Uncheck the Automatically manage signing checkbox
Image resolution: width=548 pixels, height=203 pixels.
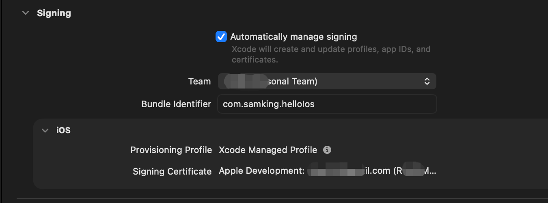pyautogui.click(x=221, y=37)
